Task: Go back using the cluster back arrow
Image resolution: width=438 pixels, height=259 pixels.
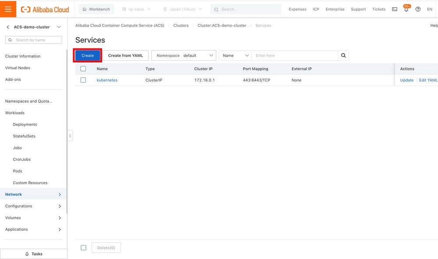Action: [x=8, y=27]
